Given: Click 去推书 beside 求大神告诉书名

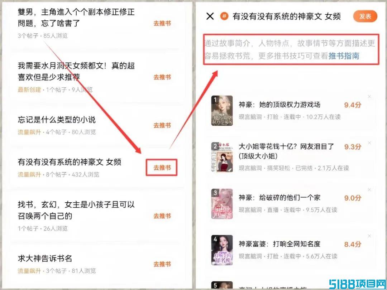Looking at the screenshot, I should pos(162,264).
